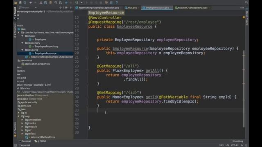The width and height of the screenshot is (262, 147).
Task: Click the Copy toolbar icon
Action: (45, 2)
